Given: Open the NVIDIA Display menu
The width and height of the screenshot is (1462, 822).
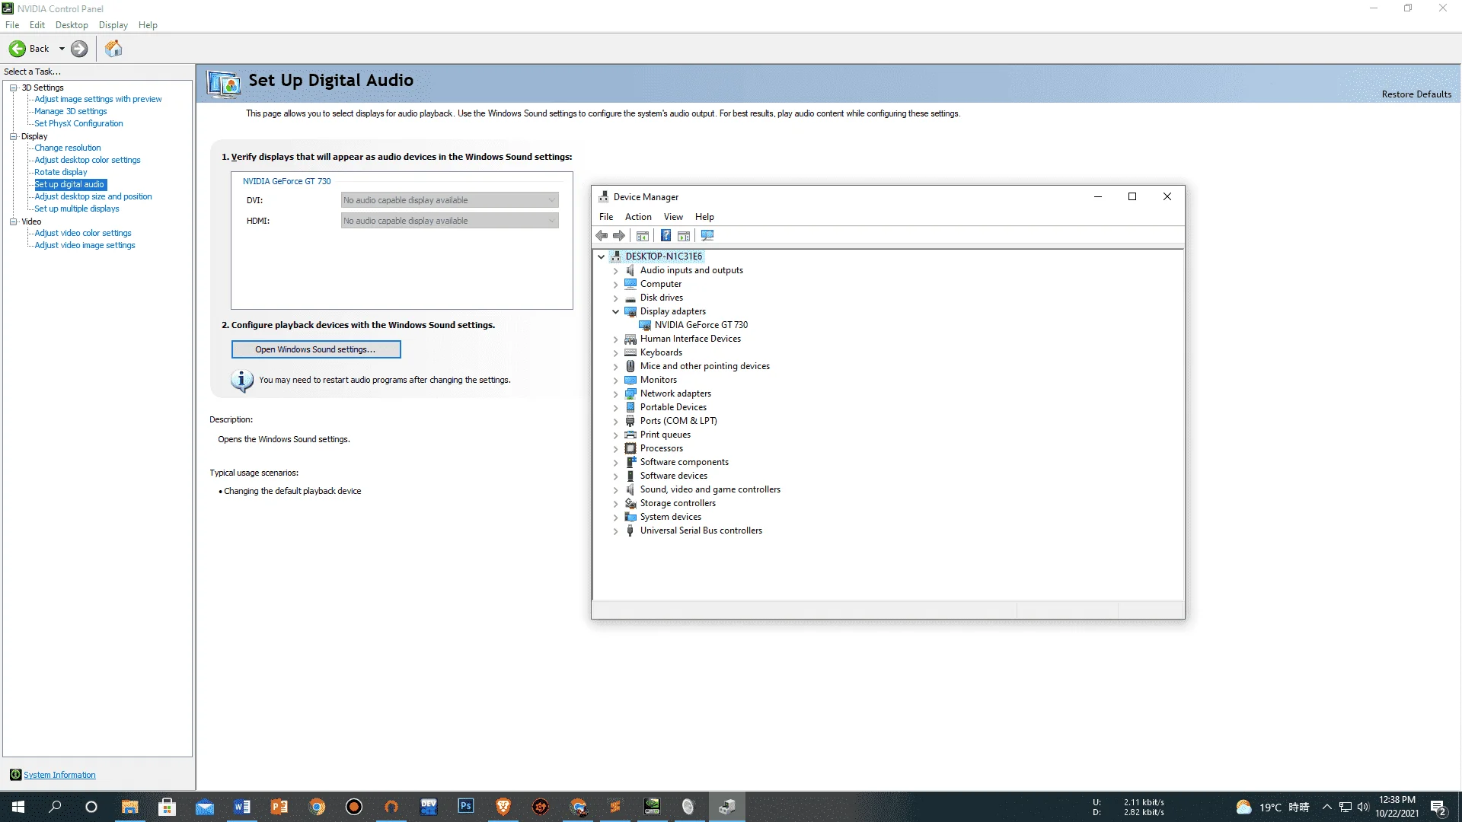Looking at the screenshot, I should coord(113,25).
